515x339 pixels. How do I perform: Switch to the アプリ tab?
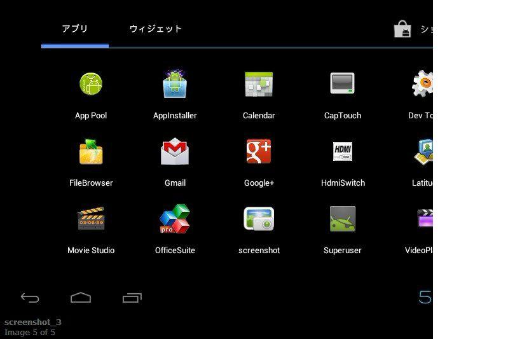coord(75,29)
